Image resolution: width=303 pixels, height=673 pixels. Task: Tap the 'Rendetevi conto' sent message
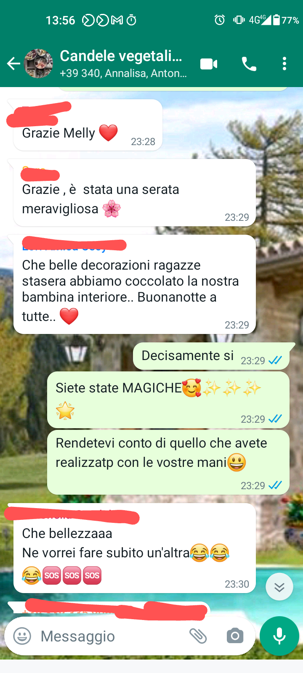point(168,462)
